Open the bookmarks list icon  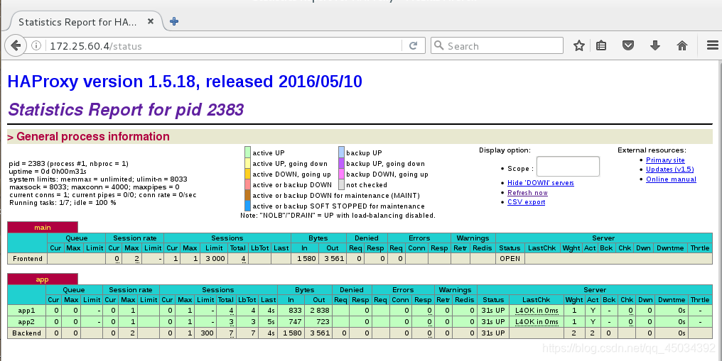pos(601,45)
